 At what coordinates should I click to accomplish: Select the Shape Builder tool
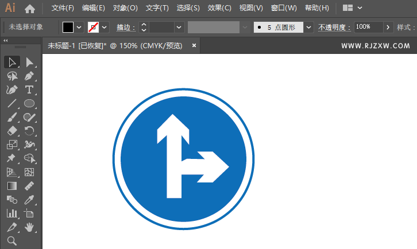(29, 158)
